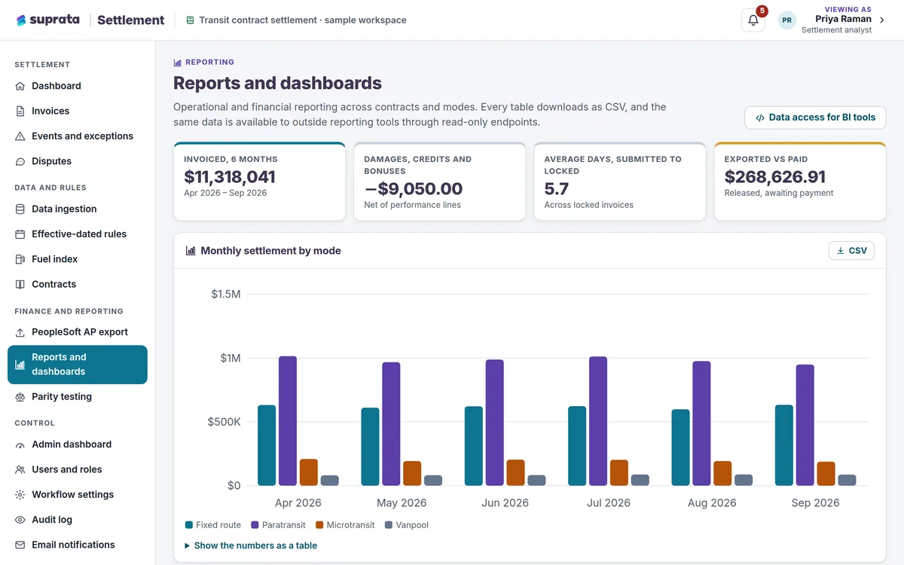Click the Jul 2026 Paratransit bar
Image resolution: width=904 pixels, height=565 pixels.
[x=598, y=421]
